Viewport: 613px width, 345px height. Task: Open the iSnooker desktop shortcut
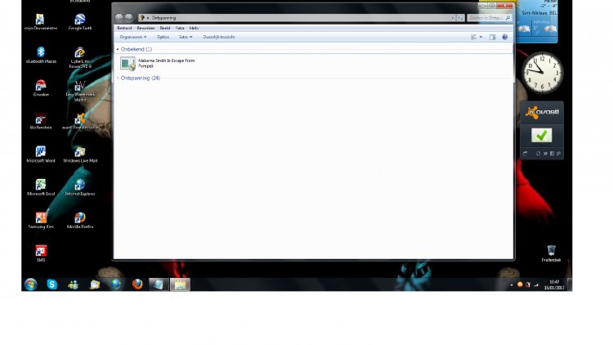[x=41, y=88]
